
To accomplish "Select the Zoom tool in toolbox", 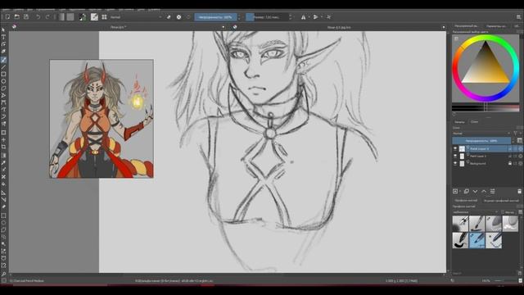I will pyautogui.click(x=3, y=274).
